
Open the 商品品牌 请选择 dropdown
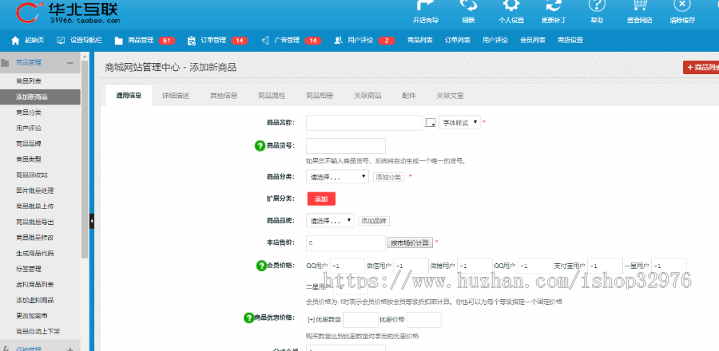pyautogui.click(x=330, y=221)
